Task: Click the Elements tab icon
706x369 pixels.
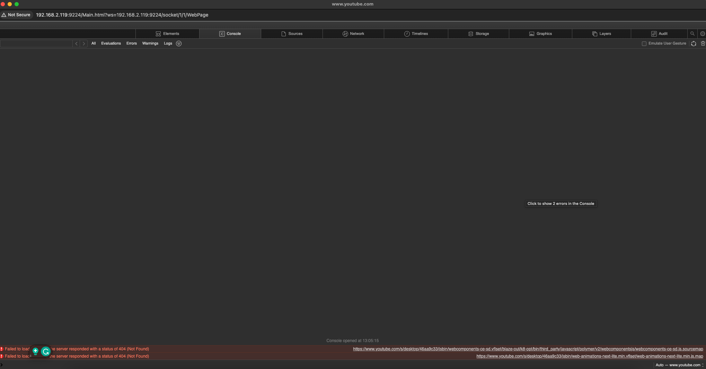Action: coord(158,34)
